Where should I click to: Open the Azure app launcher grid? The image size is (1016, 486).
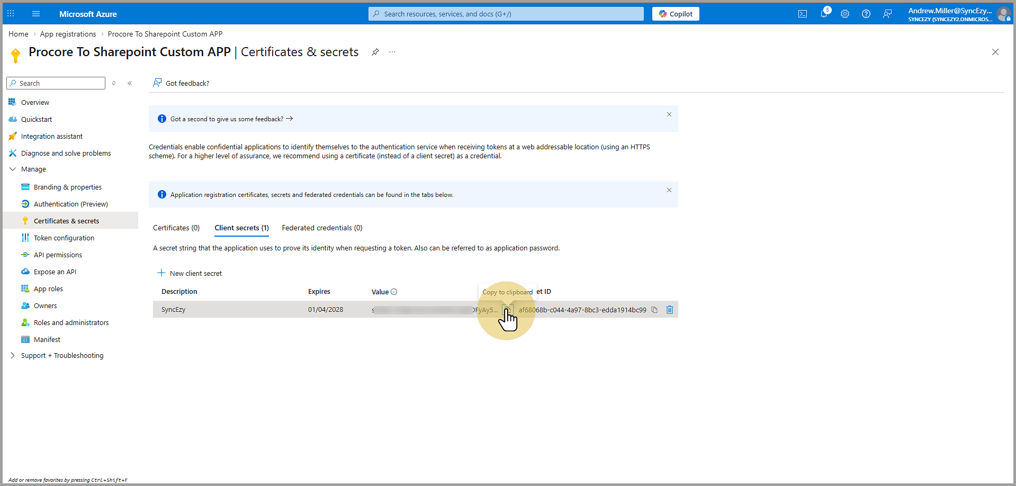[x=10, y=14]
